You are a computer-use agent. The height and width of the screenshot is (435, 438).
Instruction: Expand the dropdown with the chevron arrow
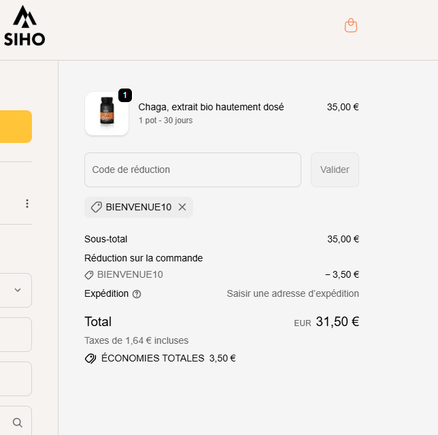pyautogui.click(x=18, y=290)
